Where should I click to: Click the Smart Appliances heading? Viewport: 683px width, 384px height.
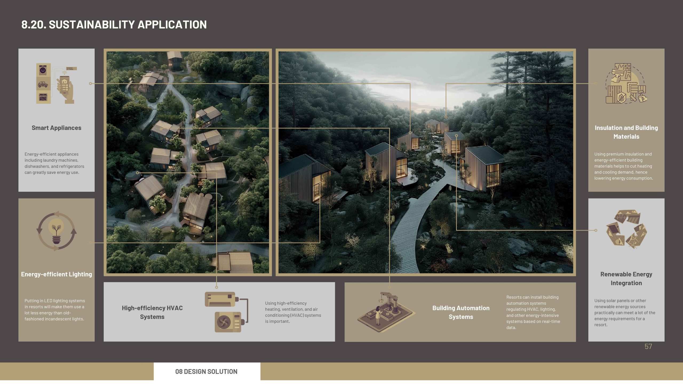pyautogui.click(x=56, y=128)
